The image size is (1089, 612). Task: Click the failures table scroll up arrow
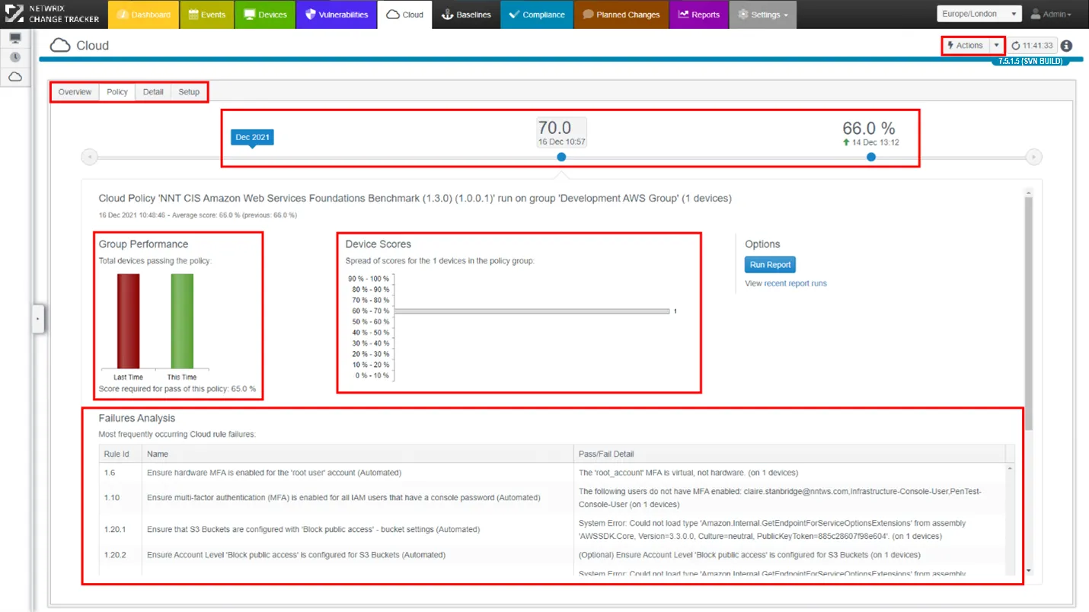click(x=1011, y=469)
